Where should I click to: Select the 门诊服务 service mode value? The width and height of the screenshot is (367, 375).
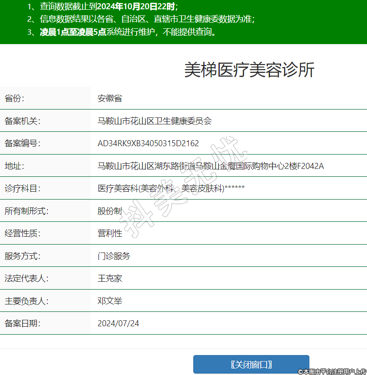(x=114, y=256)
